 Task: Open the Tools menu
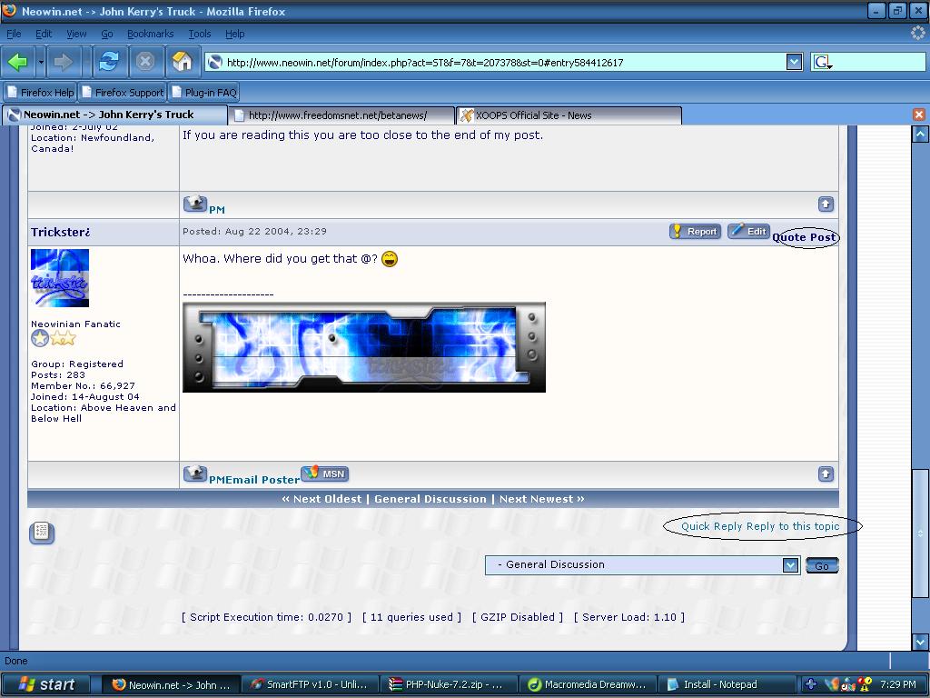[199, 34]
